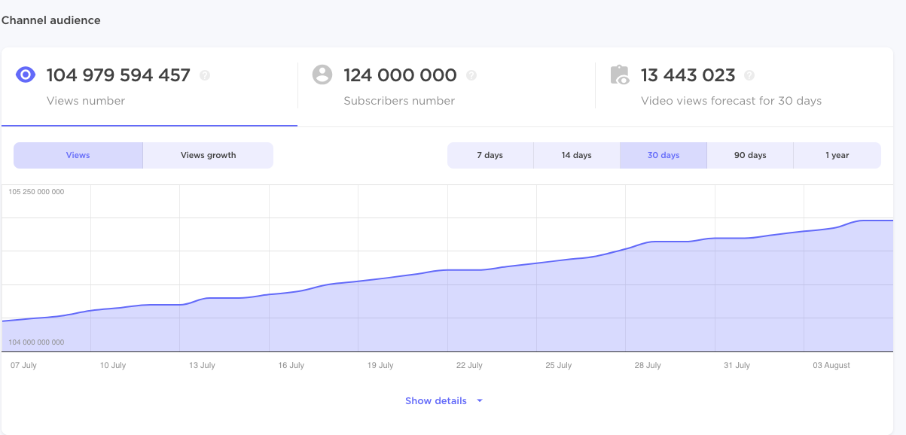
Task: Click help icon next to 13 443 023
Action: pyautogui.click(x=749, y=75)
